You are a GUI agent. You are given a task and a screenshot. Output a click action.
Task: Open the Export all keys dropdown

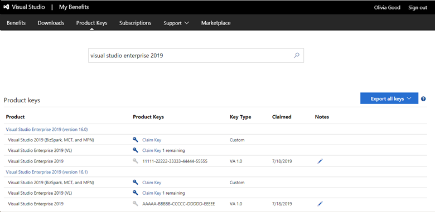pos(389,98)
